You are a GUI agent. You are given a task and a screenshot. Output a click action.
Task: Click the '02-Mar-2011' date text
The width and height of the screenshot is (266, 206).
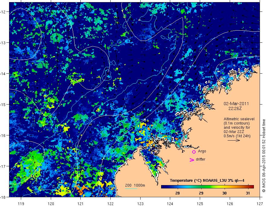click(x=236, y=104)
